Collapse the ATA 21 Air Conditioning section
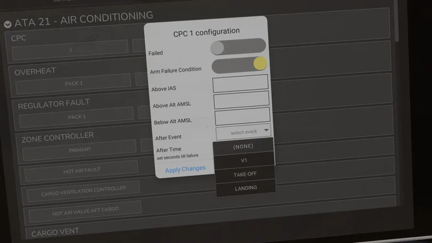This screenshot has width=432, height=243. pyautogui.click(x=8, y=24)
